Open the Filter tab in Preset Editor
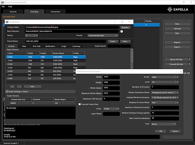Screen dimensions: 195x145 [24, 46]
